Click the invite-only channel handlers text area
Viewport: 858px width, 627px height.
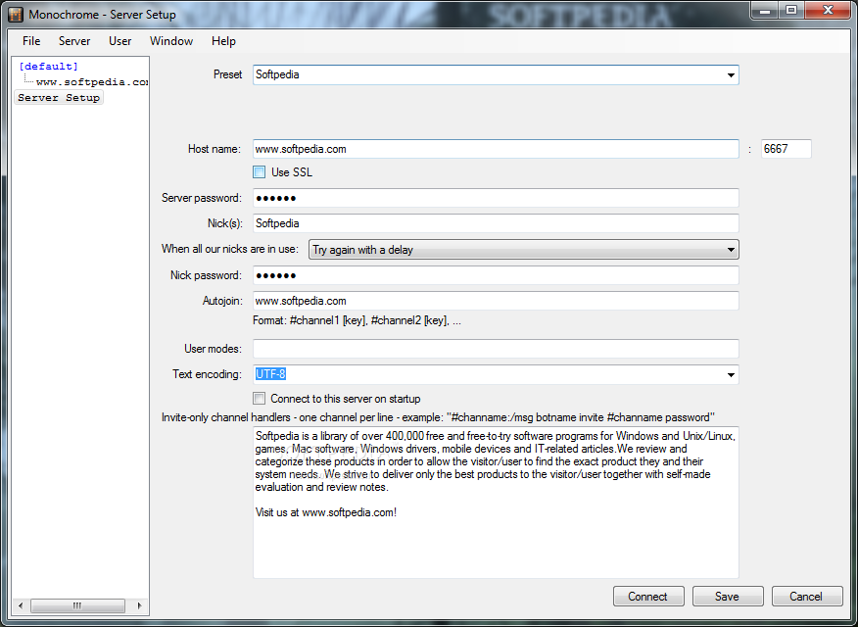pos(496,503)
